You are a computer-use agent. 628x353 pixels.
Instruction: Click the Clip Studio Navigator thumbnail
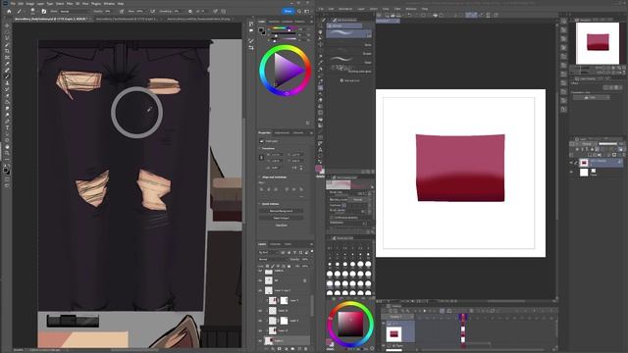(598, 43)
